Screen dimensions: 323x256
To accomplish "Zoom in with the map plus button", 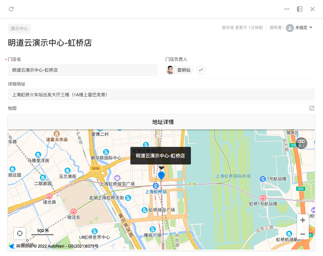I will pos(303,220).
